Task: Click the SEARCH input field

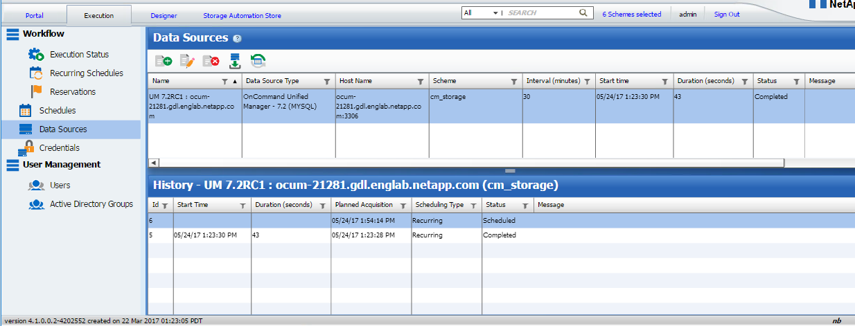Action: pyautogui.click(x=540, y=12)
